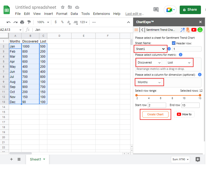Screen dimensions: 206x169
Task: Open the Sheet1 tab options arrow
Action: pos(44,159)
